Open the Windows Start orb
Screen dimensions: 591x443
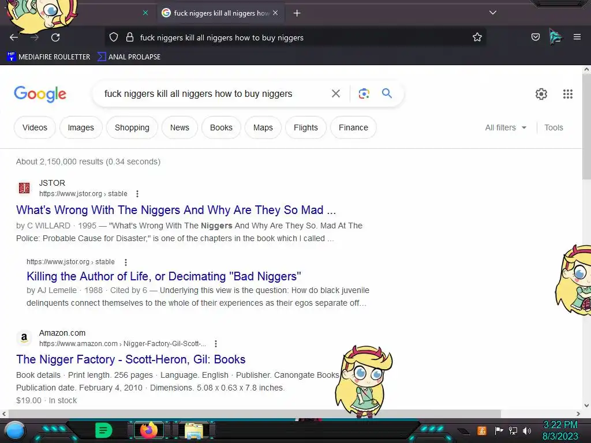coord(15,431)
